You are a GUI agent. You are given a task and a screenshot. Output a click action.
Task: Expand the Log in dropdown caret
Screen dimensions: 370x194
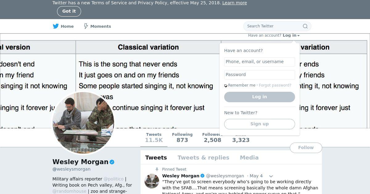coord(298,36)
